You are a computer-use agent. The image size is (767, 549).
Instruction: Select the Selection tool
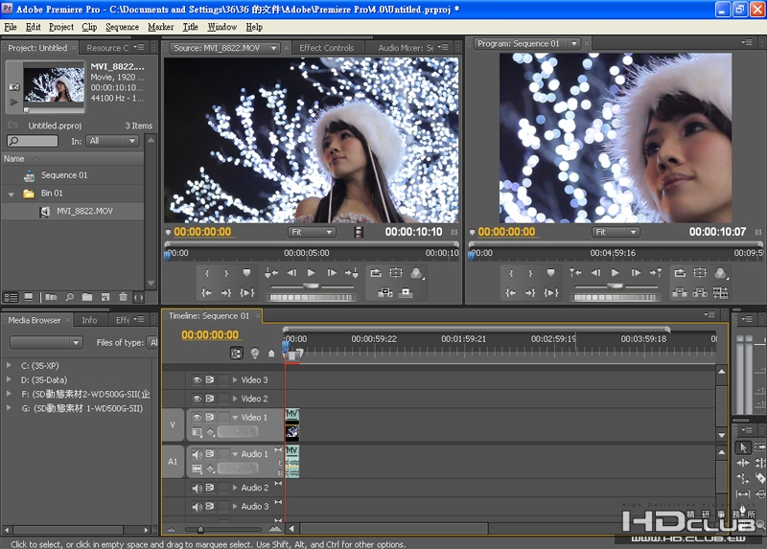point(743,447)
